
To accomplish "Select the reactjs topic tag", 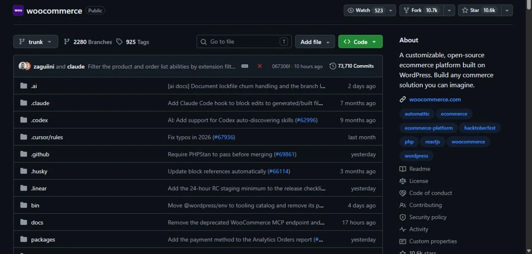I will tap(433, 142).
